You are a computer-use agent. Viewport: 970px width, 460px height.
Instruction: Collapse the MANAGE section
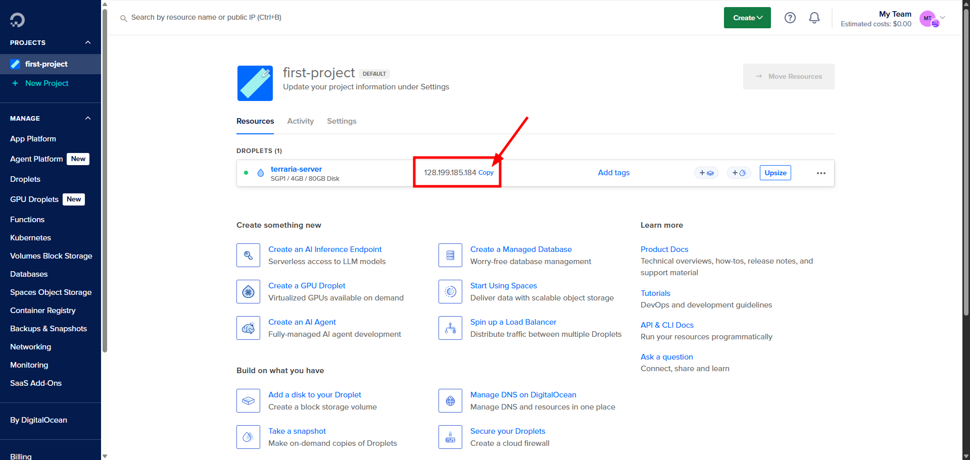[x=87, y=118]
